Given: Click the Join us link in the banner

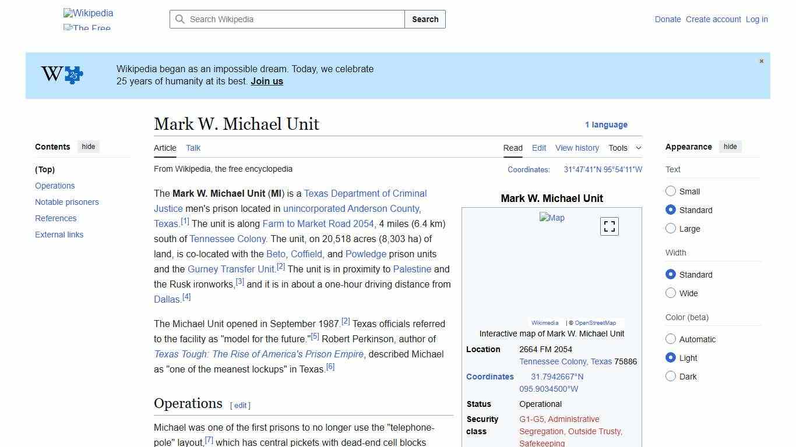Looking at the screenshot, I should (x=266, y=81).
